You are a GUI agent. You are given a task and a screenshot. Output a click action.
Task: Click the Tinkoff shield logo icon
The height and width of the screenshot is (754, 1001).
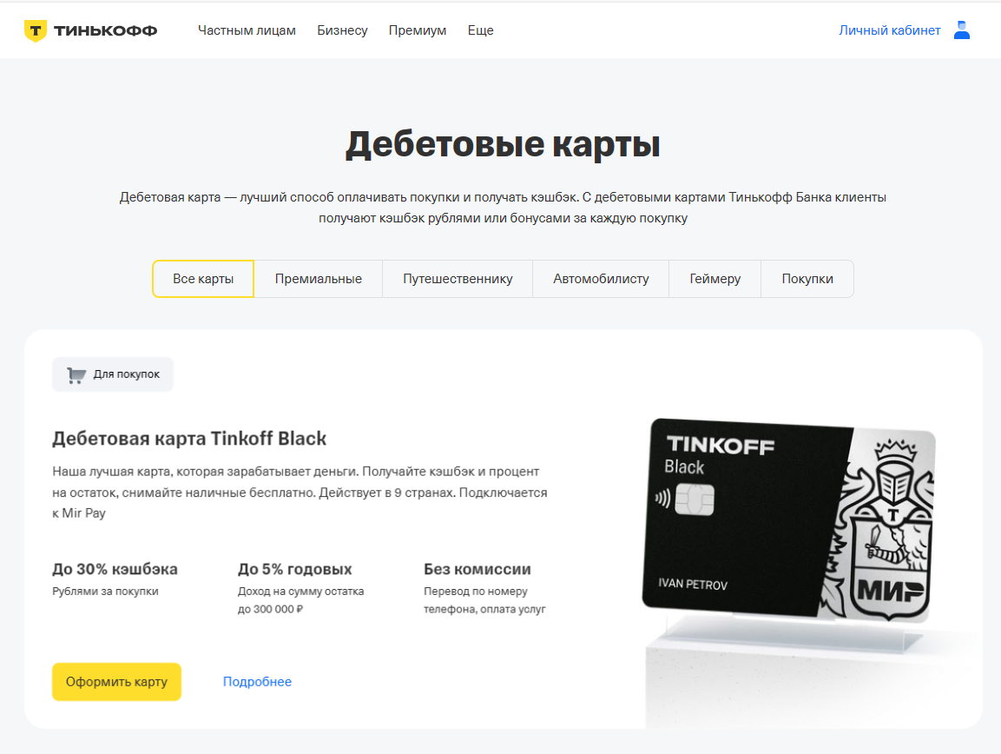pos(35,30)
